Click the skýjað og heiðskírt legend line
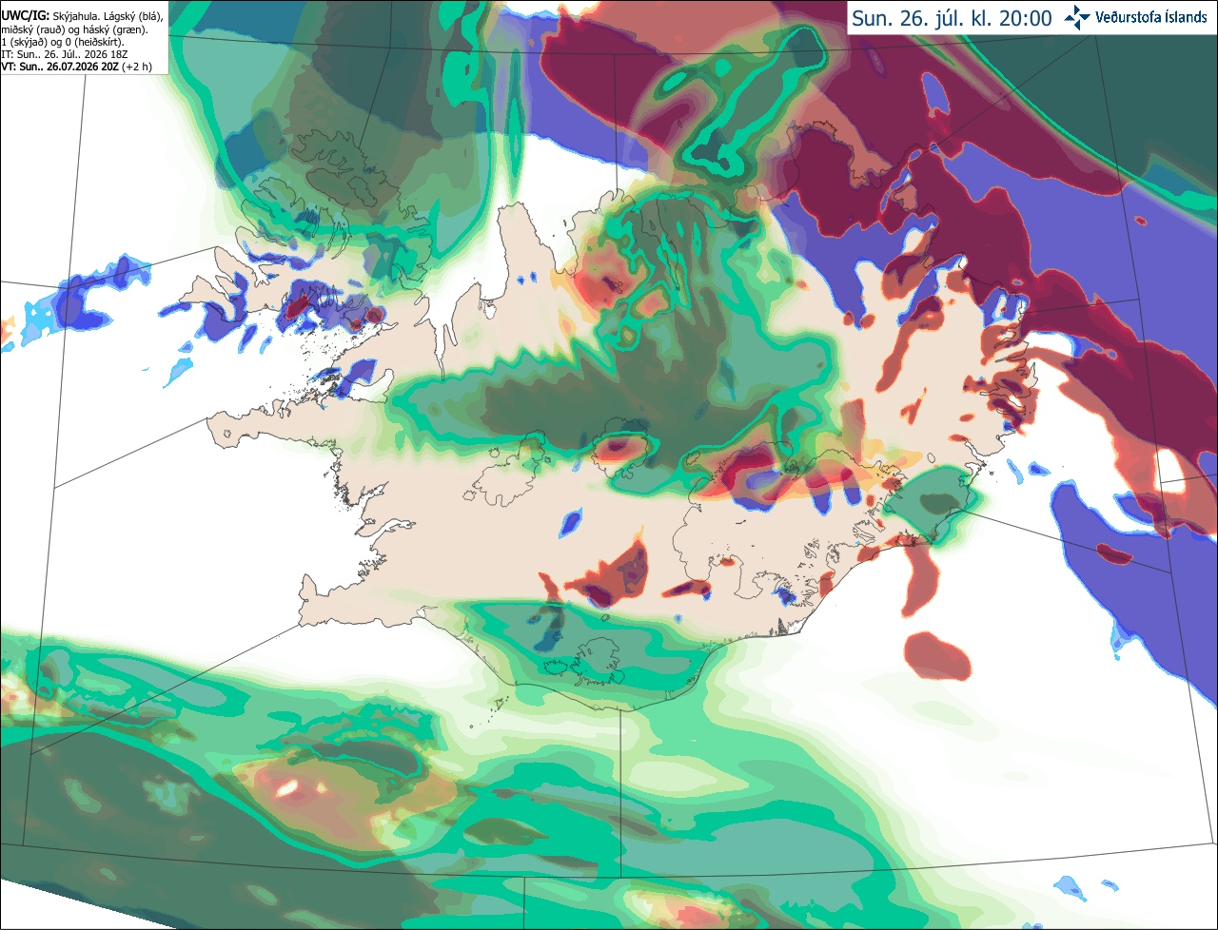Screen dimensions: 1218x930 coord(63,42)
